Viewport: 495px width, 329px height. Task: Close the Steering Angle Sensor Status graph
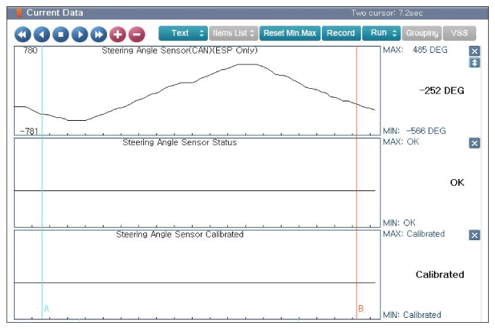tap(474, 143)
